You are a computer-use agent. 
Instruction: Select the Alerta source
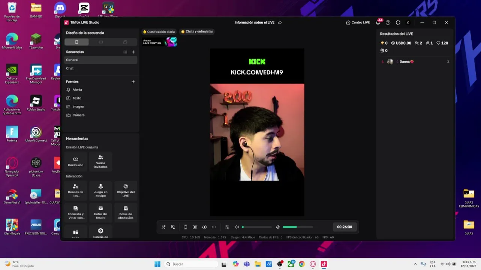100,90
